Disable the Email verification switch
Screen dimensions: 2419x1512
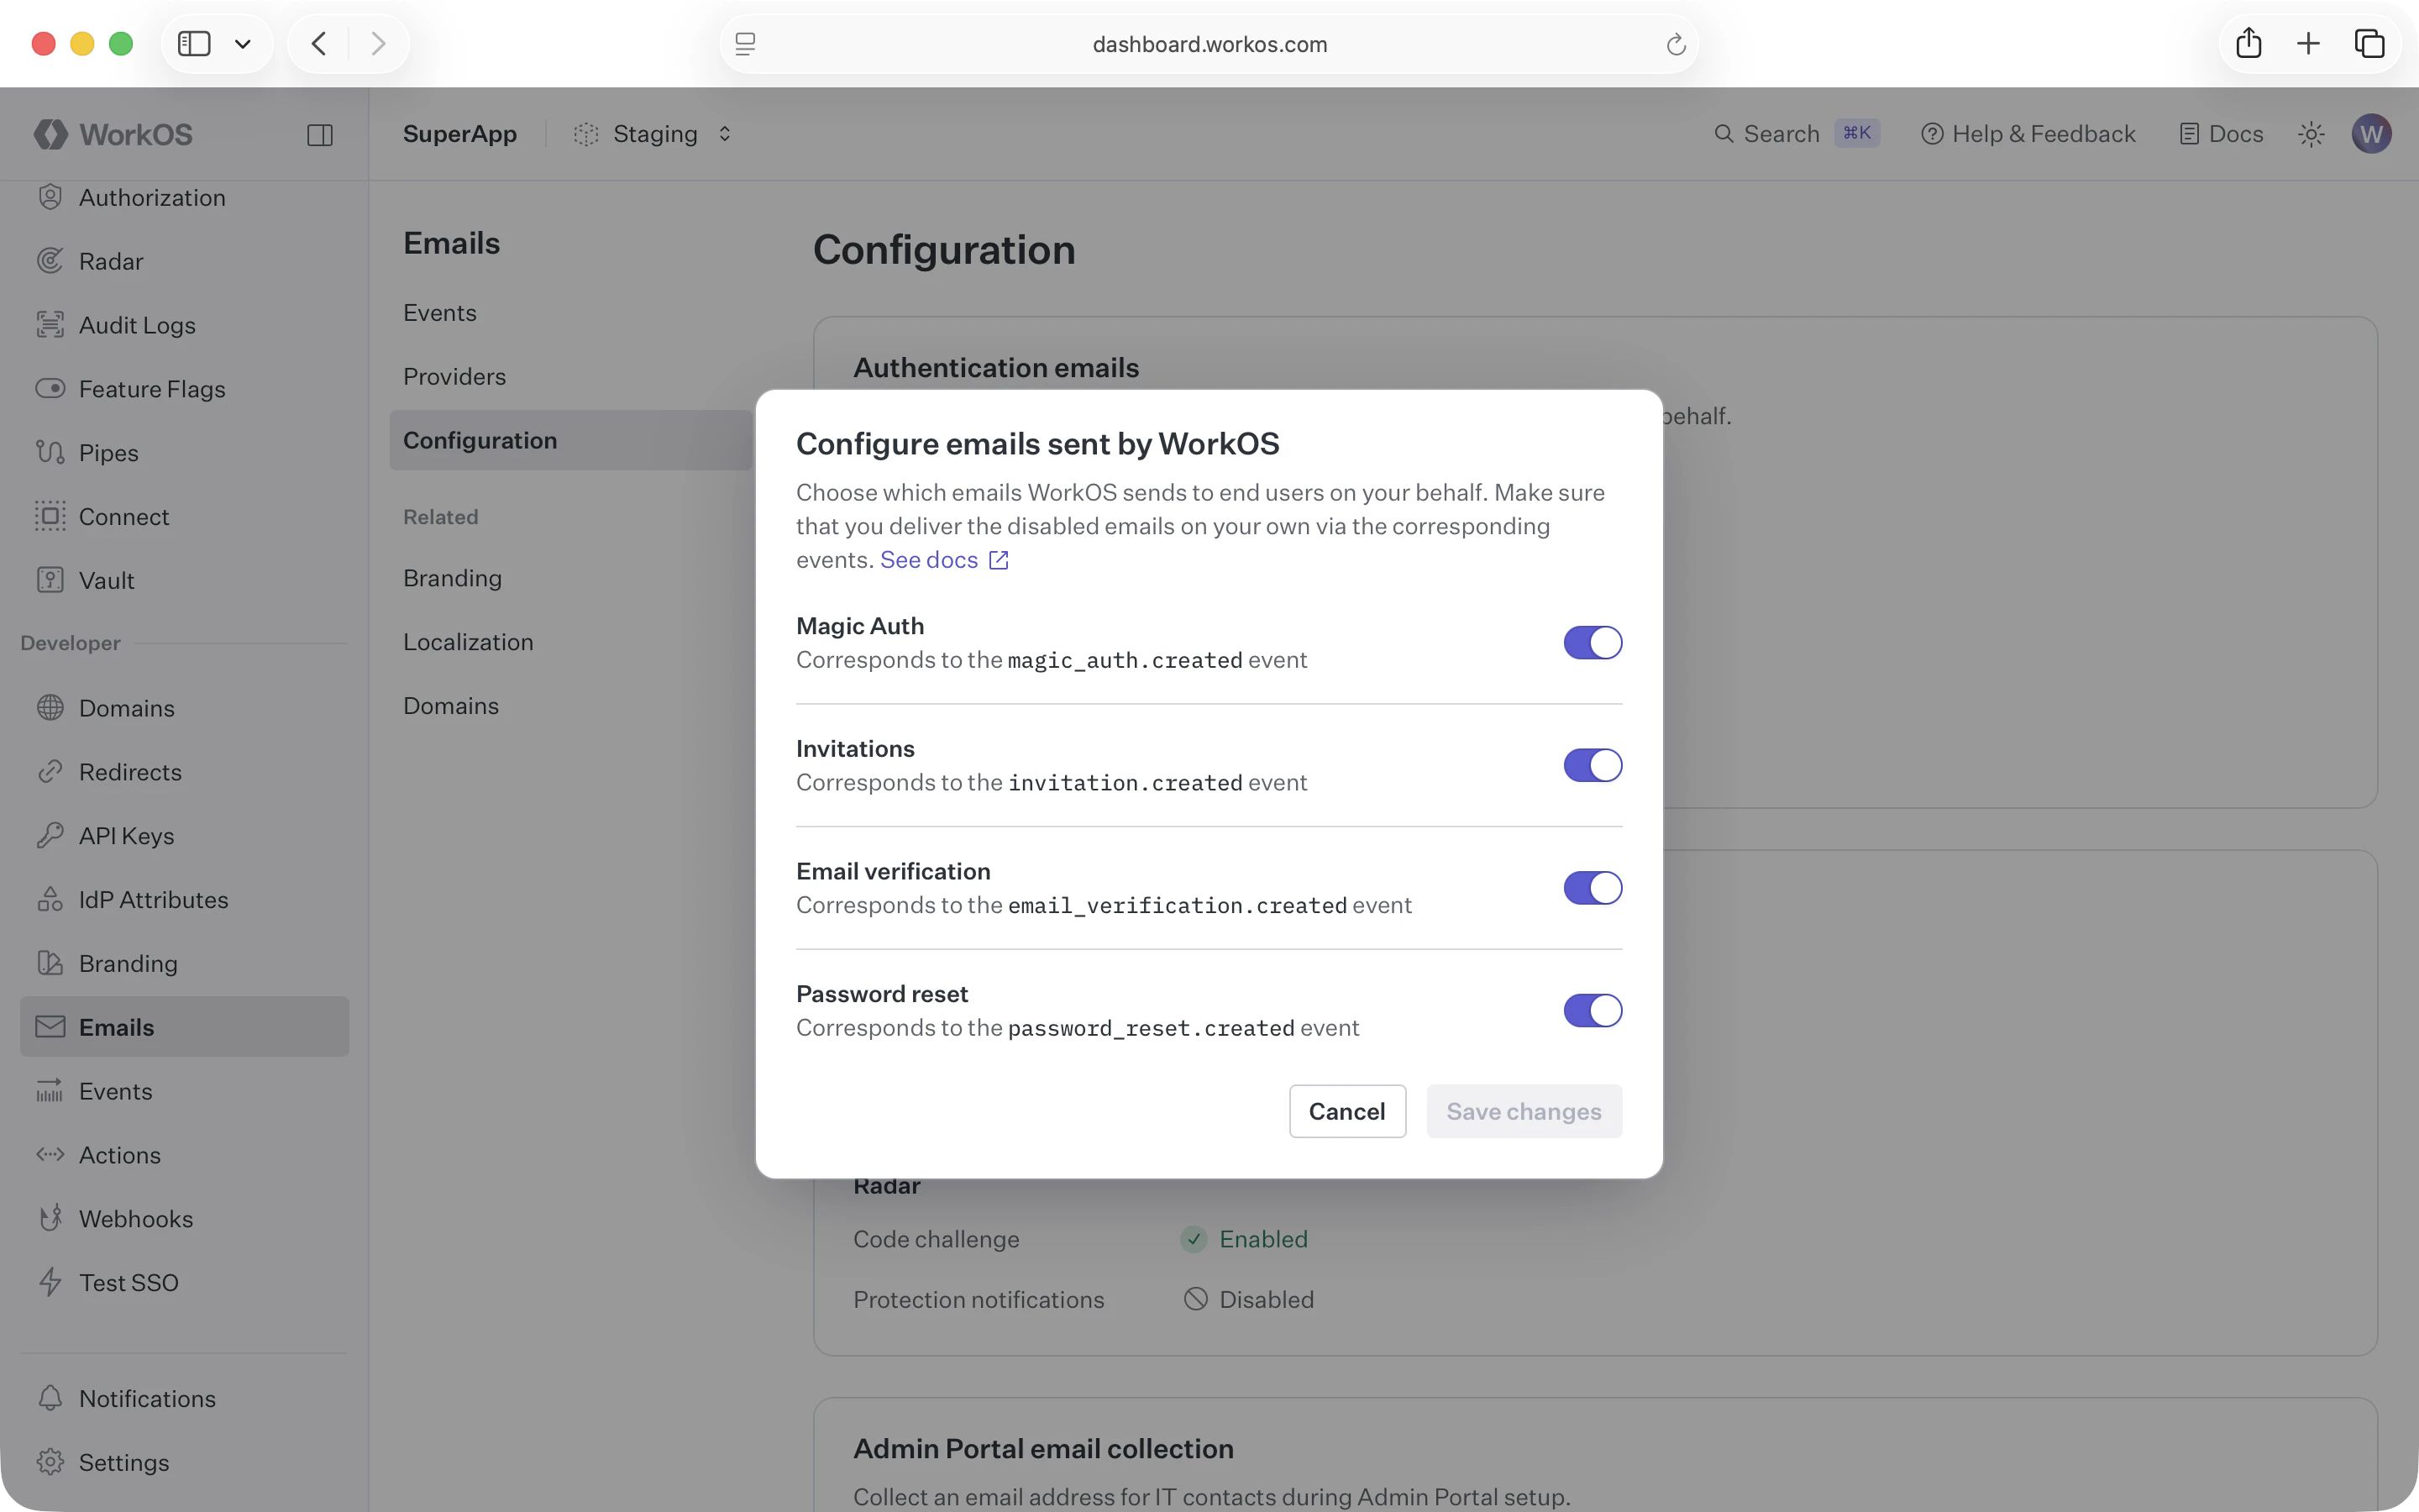click(x=1593, y=888)
